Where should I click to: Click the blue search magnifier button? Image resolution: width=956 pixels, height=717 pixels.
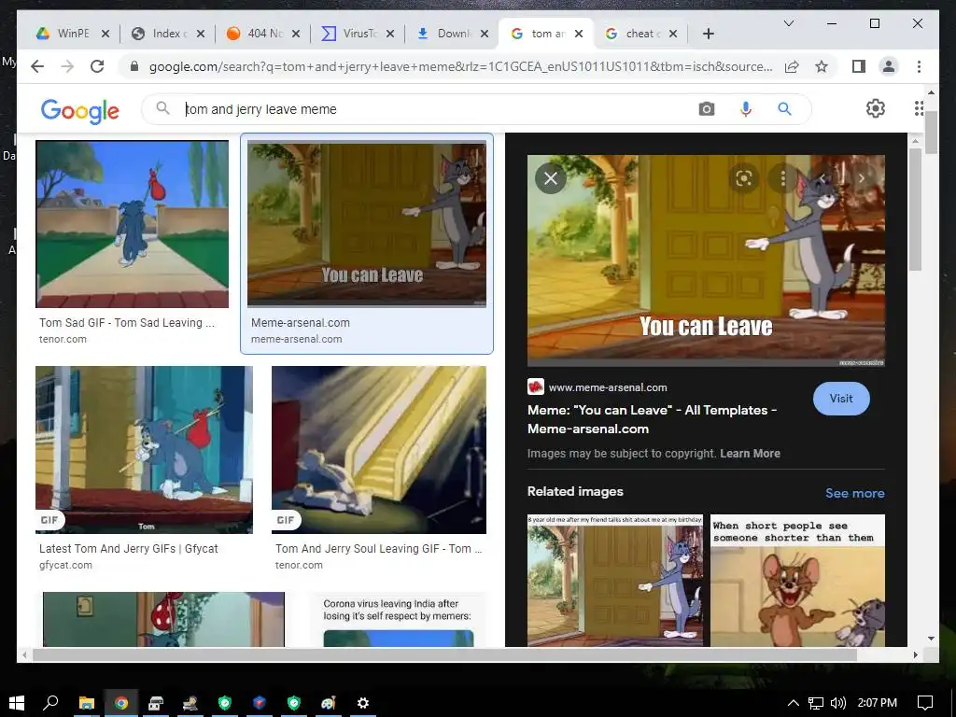coord(784,109)
